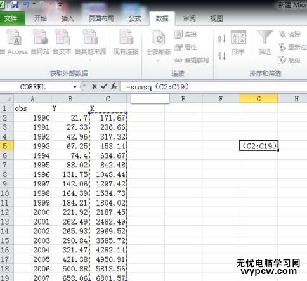Open the Name Box dropdown arrow

point(75,87)
